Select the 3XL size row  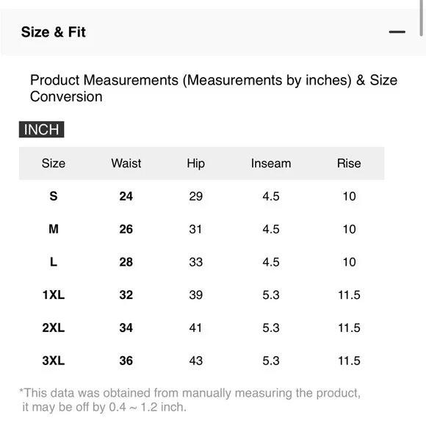[201, 361]
